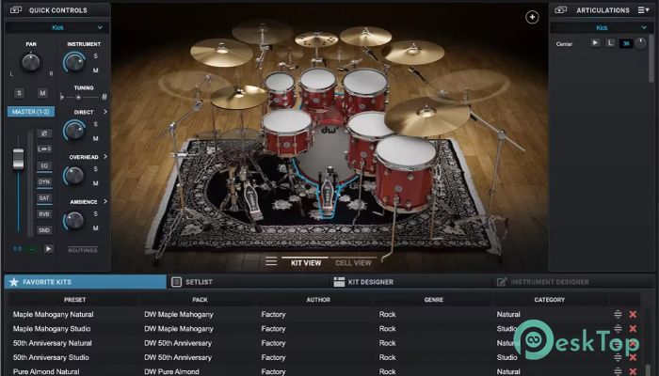The height and width of the screenshot is (376, 659).
Task: Click the Routings button
Action: (x=83, y=250)
